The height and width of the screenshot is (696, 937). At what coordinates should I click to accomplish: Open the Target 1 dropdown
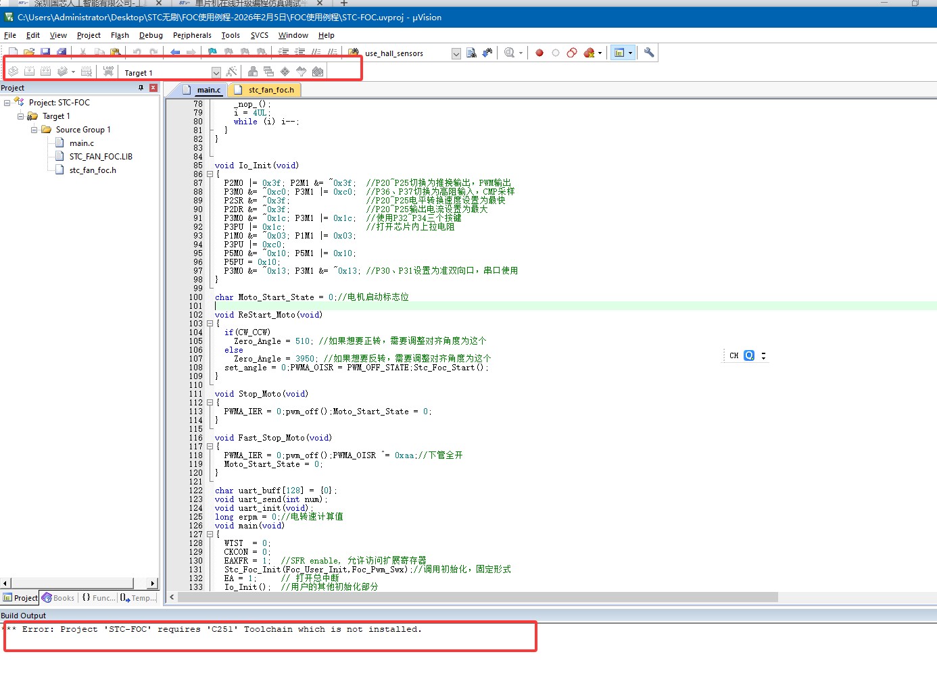click(x=216, y=72)
